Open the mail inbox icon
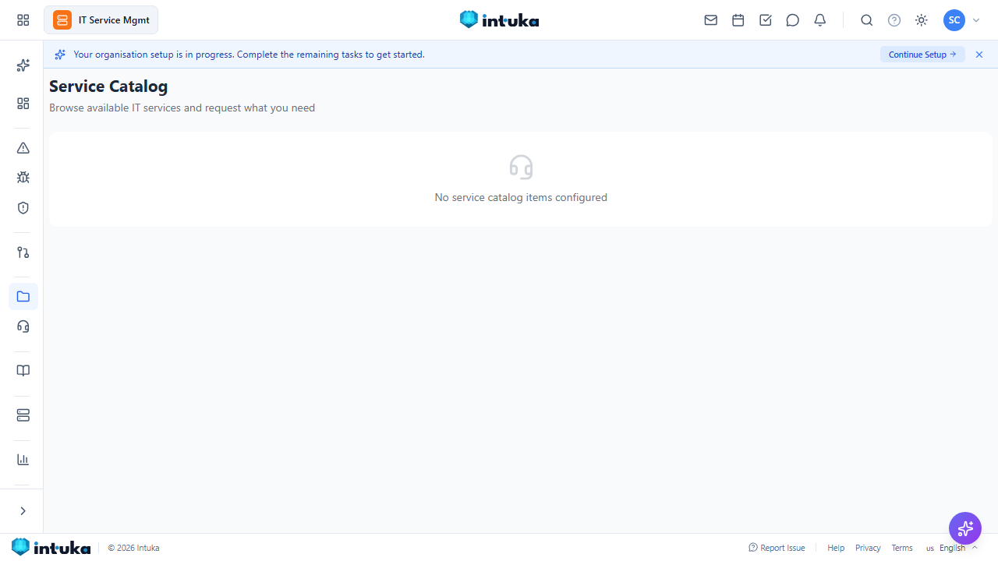The image size is (998, 561). coord(711,20)
